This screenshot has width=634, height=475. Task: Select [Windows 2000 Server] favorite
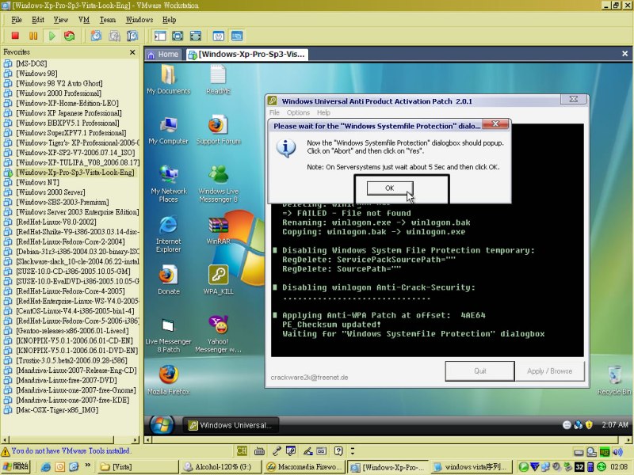[x=51, y=192]
